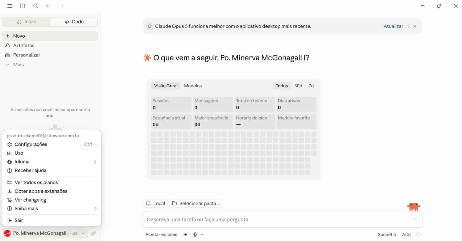Open the hamburger menu icon

coord(9,6)
